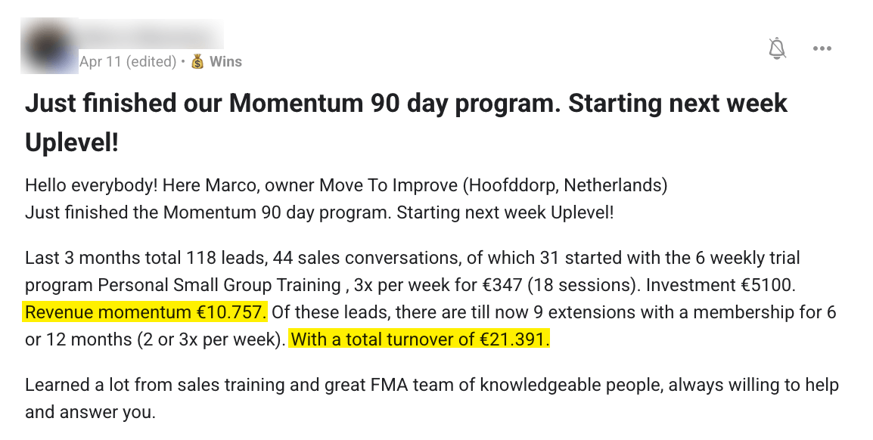The height and width of the screenshot is (440, 873).
Task: Click the bold "Uplevel!" heading line
Action: click(x=72, y=142)
